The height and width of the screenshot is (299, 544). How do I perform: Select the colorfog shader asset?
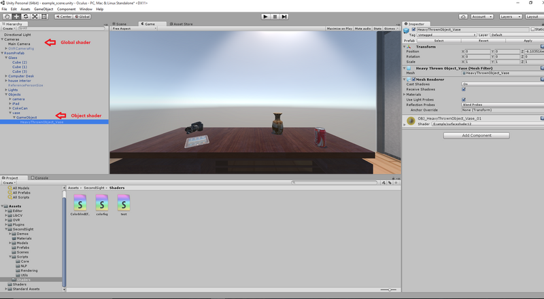click(x=101, y=205)
